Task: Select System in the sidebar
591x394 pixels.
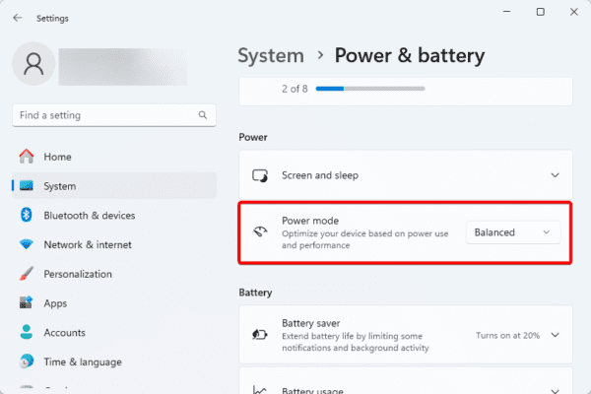Action: tap(60, 186)
